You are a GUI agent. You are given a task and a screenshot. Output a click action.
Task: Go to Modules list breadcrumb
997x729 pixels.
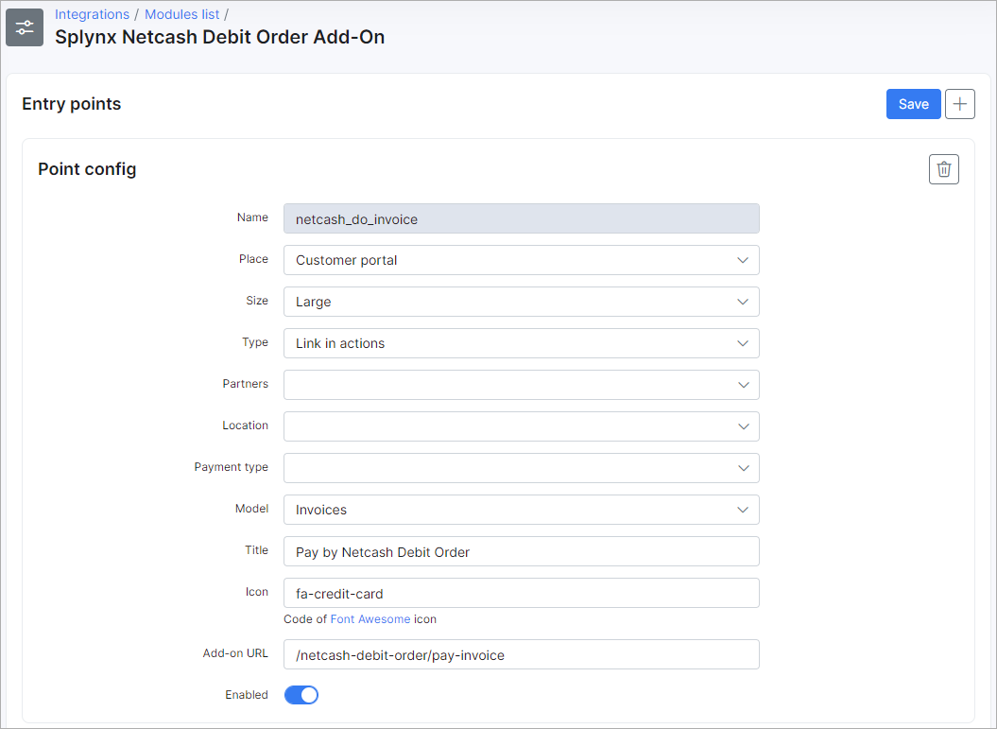pos(181,14)
